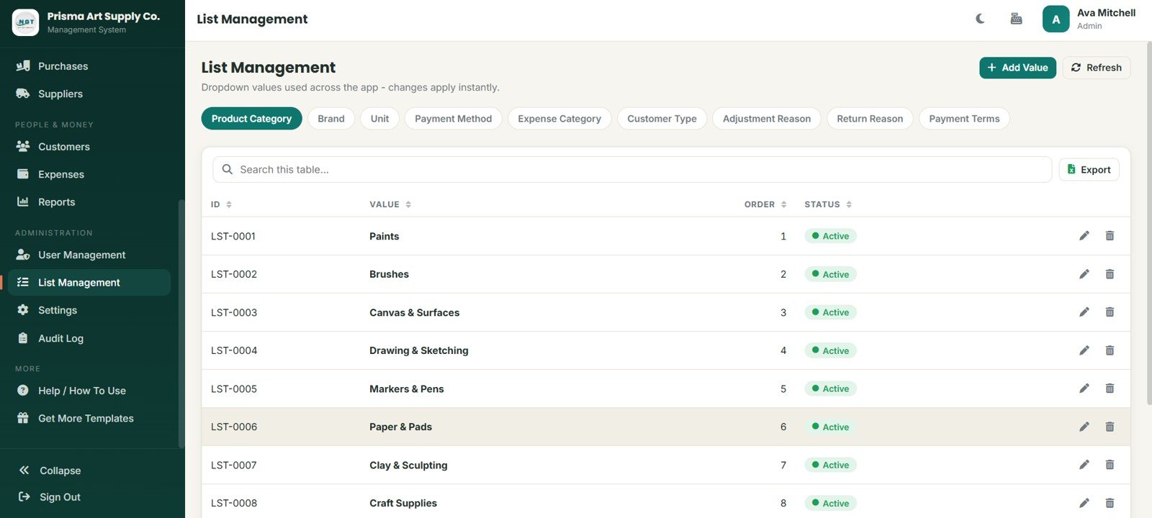The width and height of the screenshot is (1152, 518).
Task: Switch to Unit tab
Action: tap(379, 119)
